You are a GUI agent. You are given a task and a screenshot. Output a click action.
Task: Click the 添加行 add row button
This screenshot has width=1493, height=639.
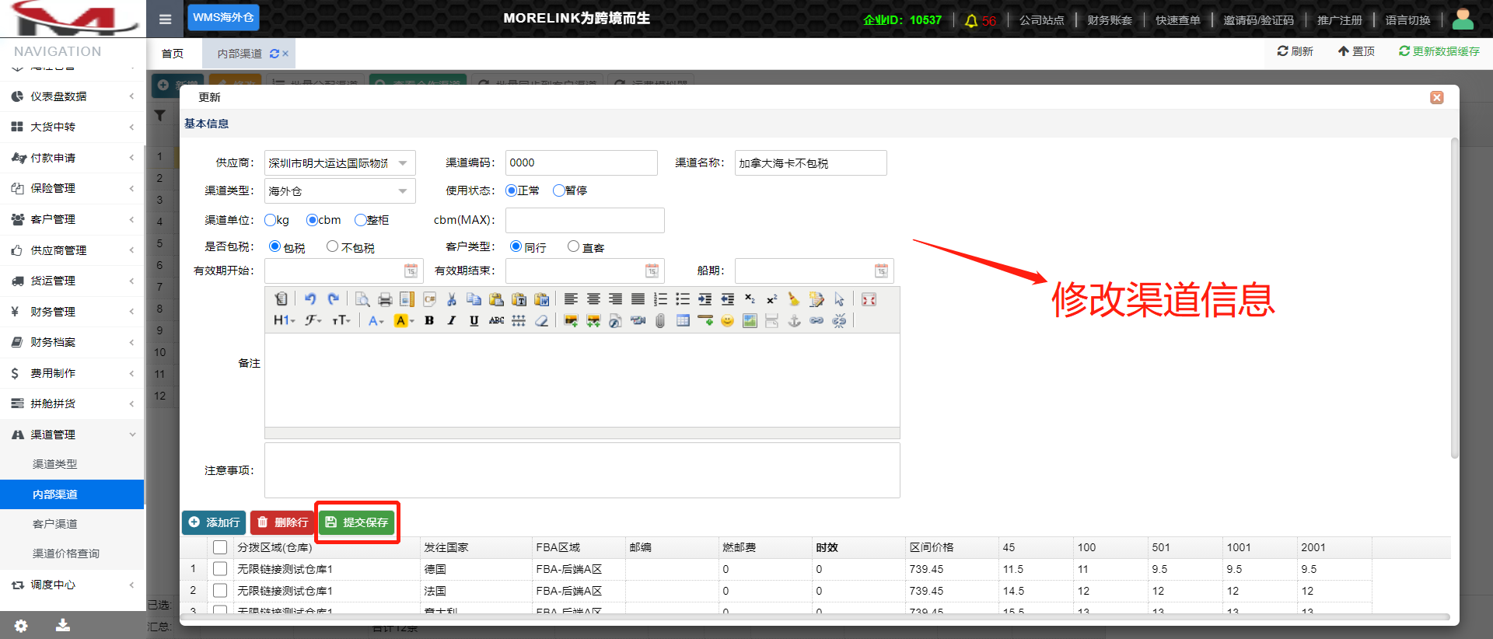[214, 522]
